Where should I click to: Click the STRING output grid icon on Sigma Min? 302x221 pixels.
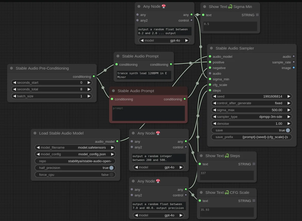tap(257, 15)
